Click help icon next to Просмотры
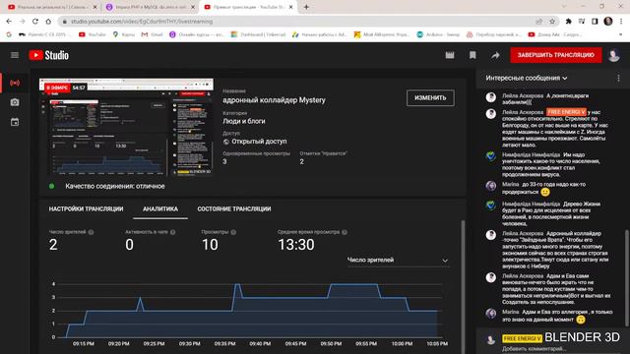This screenshot has height=354, width=630. (233, 232)
